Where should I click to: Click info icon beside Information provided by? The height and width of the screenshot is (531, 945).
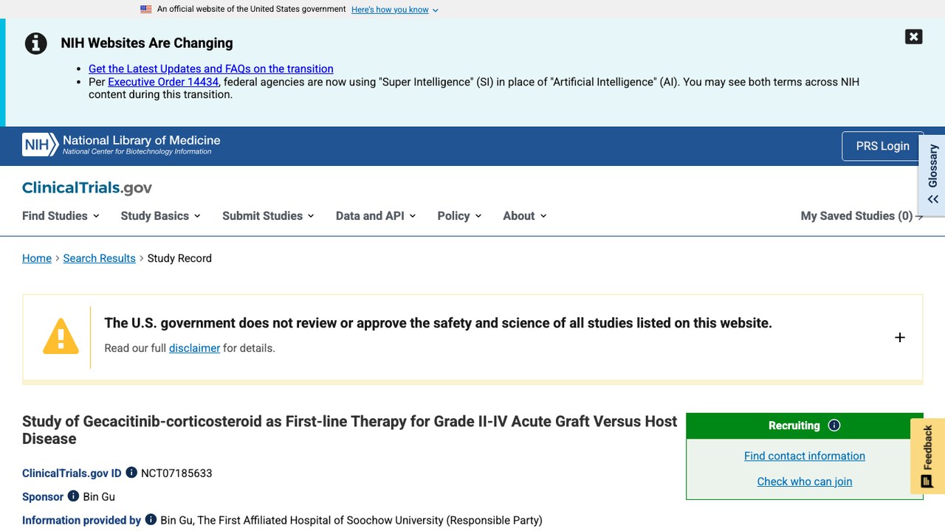click(x=151, y=519)
